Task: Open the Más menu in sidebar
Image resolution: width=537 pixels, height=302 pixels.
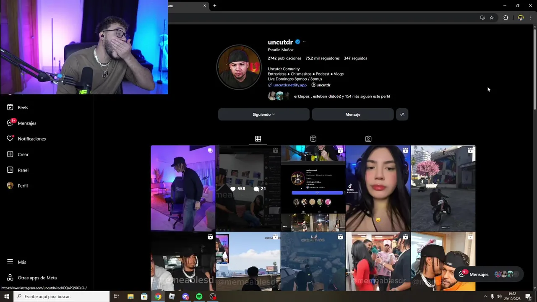Action: (x=16, y=262)
